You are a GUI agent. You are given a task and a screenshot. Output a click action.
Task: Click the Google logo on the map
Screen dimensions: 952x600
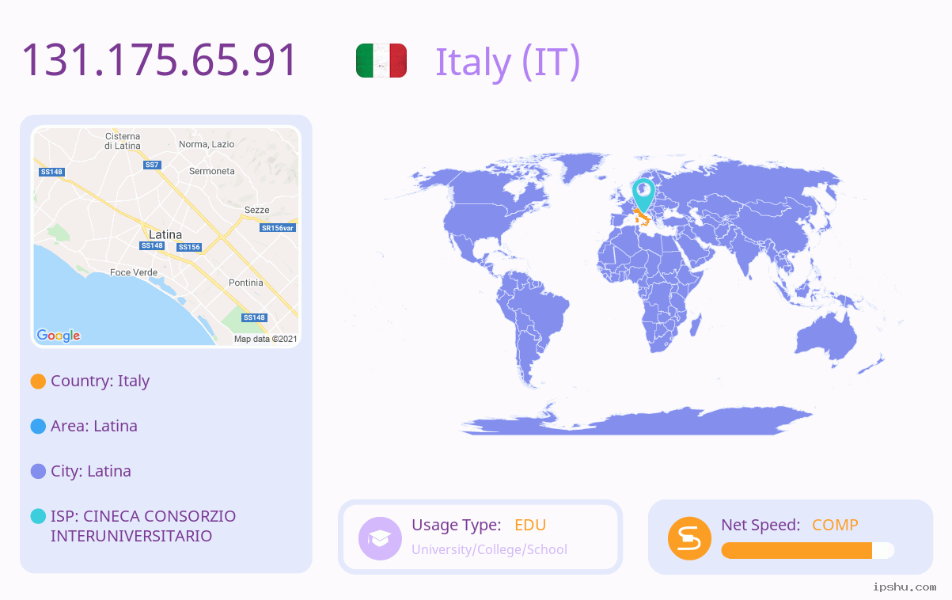(x=59, y=336)
